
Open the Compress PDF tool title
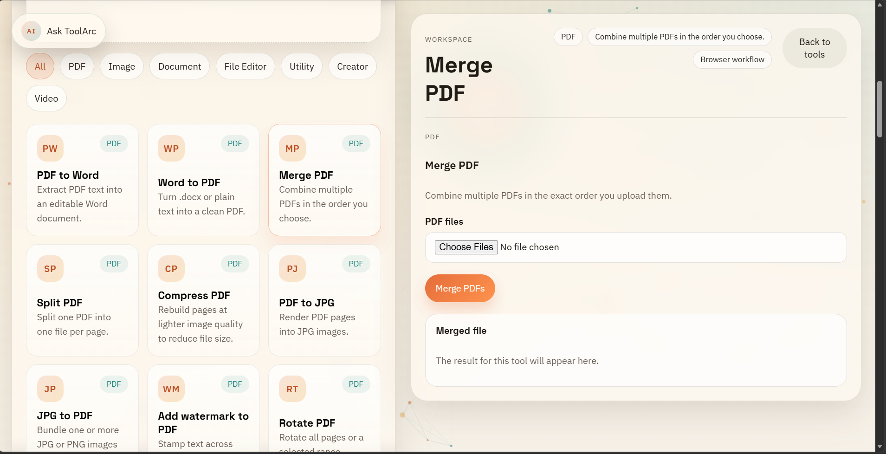[194, 295]
